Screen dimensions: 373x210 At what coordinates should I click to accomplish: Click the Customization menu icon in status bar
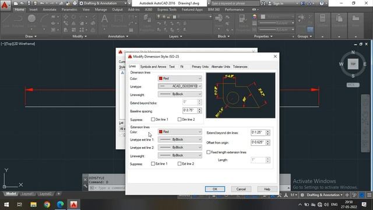tap(369, 195)
